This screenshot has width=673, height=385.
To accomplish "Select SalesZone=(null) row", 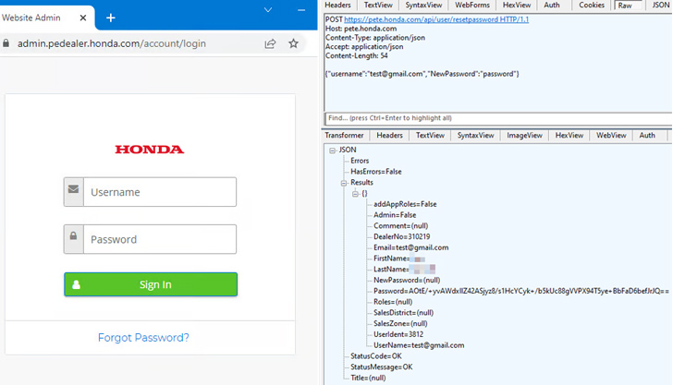I will coord(400,323).
